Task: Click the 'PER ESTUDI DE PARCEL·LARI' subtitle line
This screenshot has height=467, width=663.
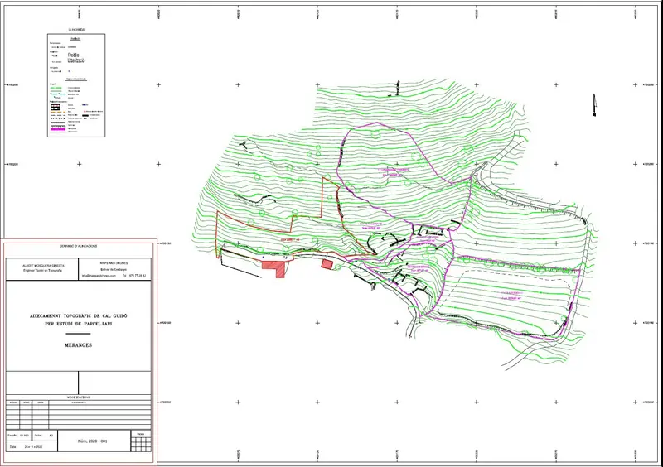Action: (x=79, y=324)
